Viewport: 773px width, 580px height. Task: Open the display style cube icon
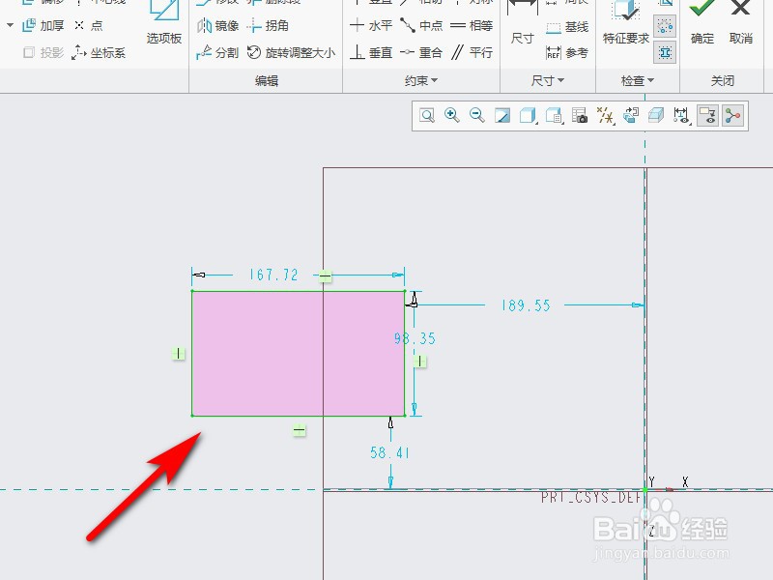(x=528, y=116)
